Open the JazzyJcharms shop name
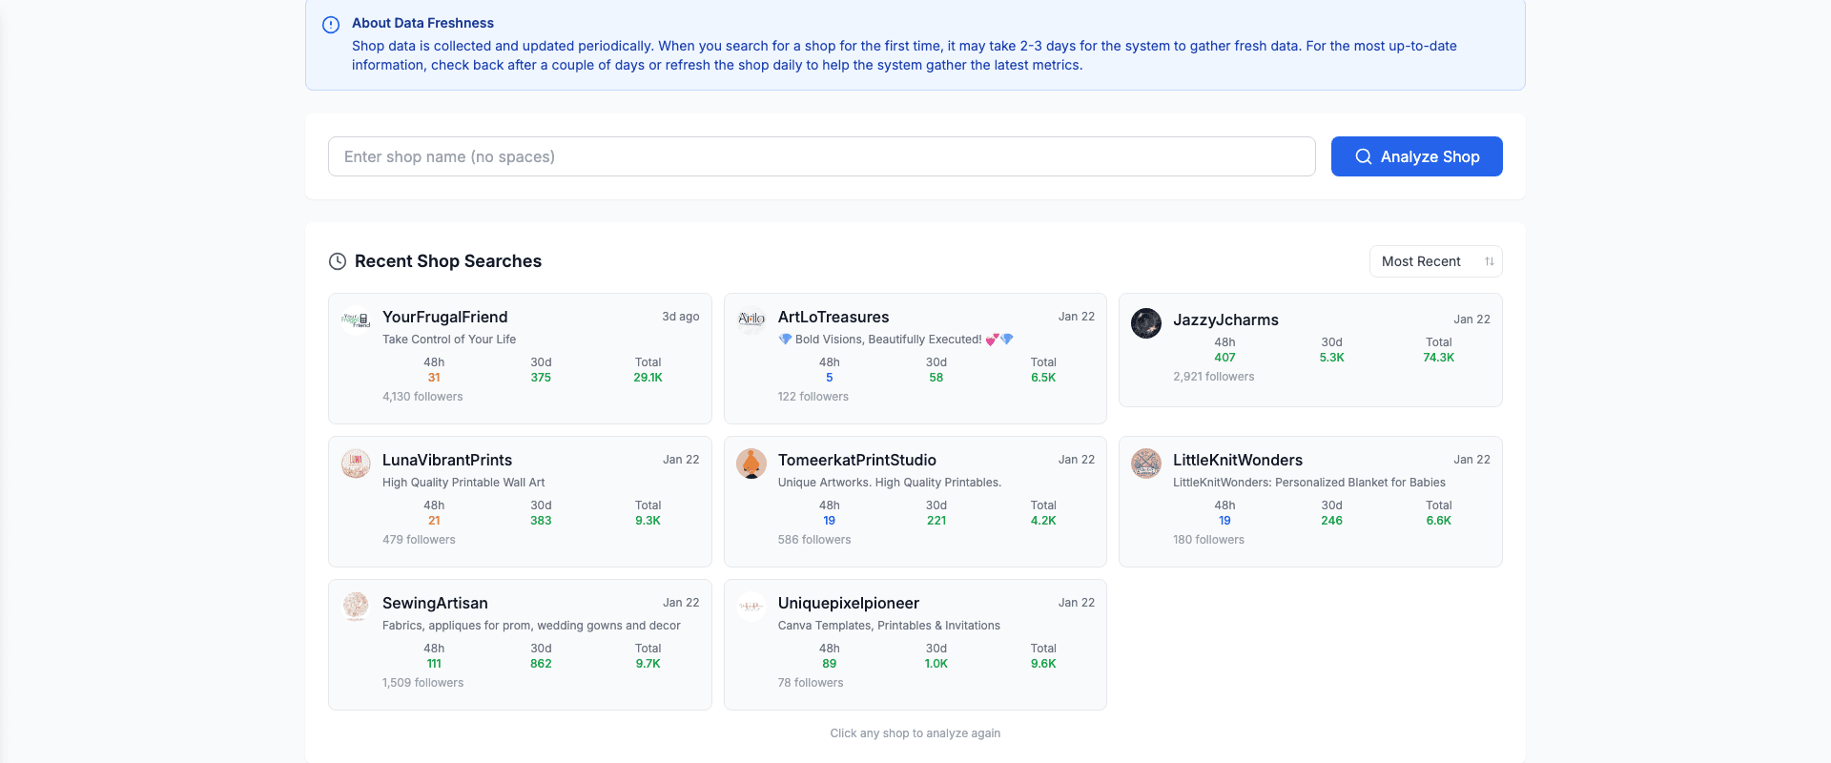Viewport: 1831px width, 763px height. [1225, 320]
